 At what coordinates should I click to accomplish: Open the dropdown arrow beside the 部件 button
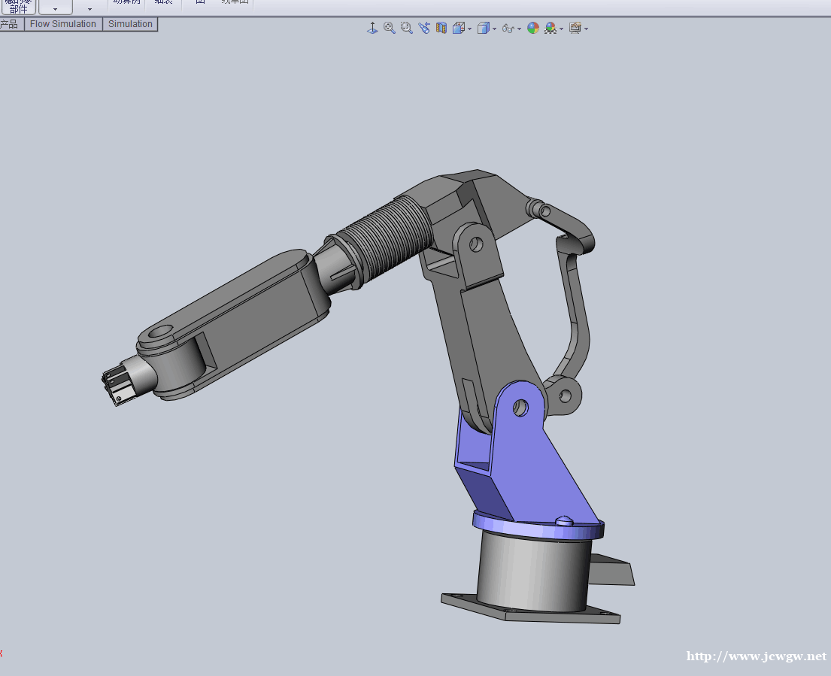click(55, 9)
